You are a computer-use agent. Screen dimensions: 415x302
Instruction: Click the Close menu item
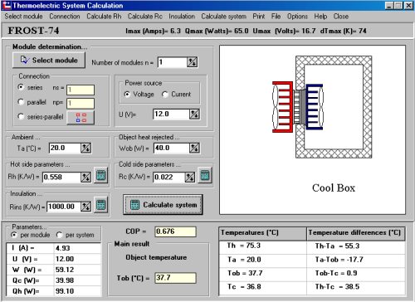(341, 17)
